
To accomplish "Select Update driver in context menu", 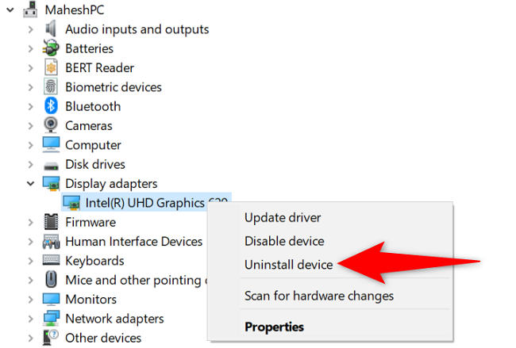I will point(283,217).
